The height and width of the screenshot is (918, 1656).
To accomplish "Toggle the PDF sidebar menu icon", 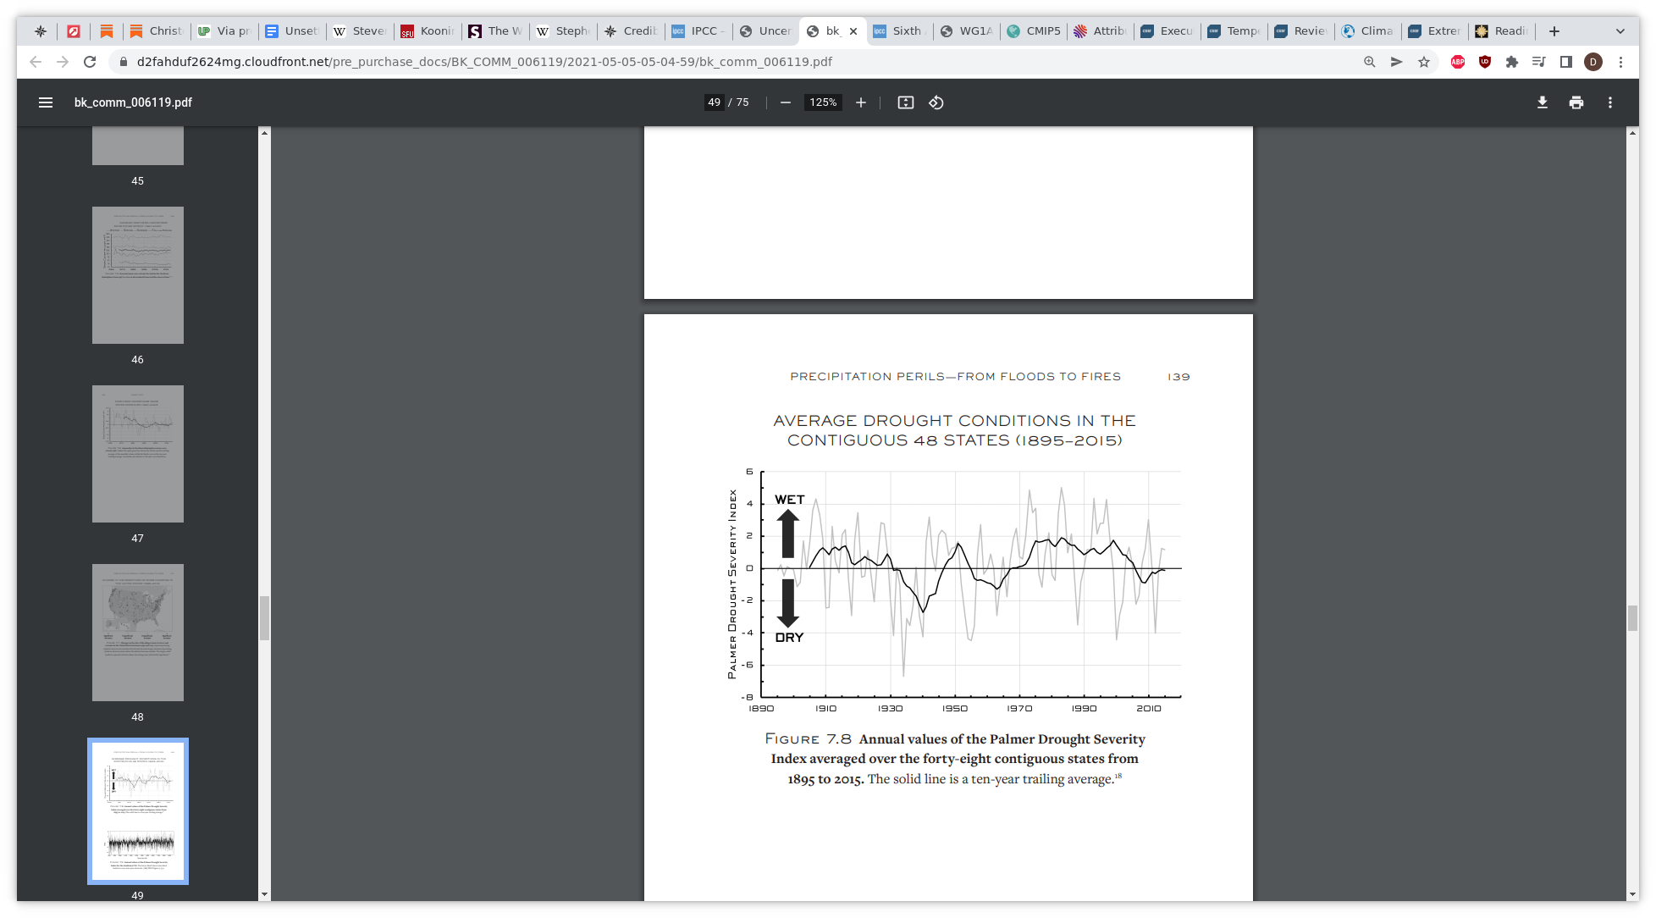I will point(46,102).
